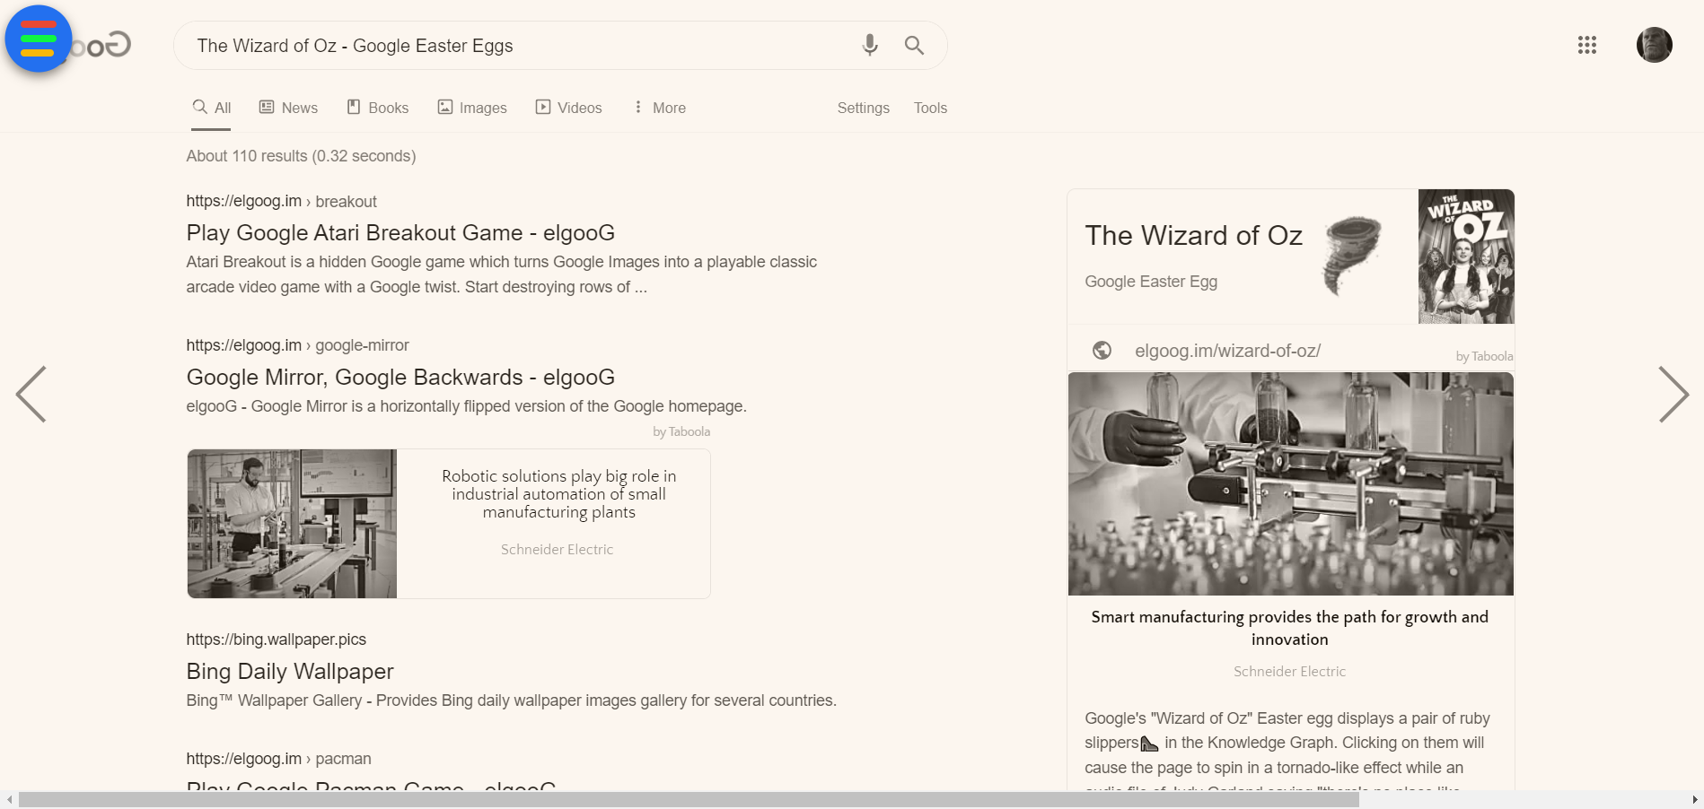Click the horizontal scrollbar thumb

pos(689,800)
